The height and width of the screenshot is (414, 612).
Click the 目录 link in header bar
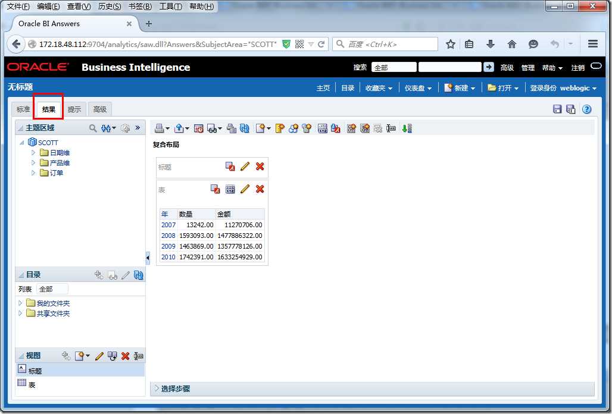click(x=347, y=88)
